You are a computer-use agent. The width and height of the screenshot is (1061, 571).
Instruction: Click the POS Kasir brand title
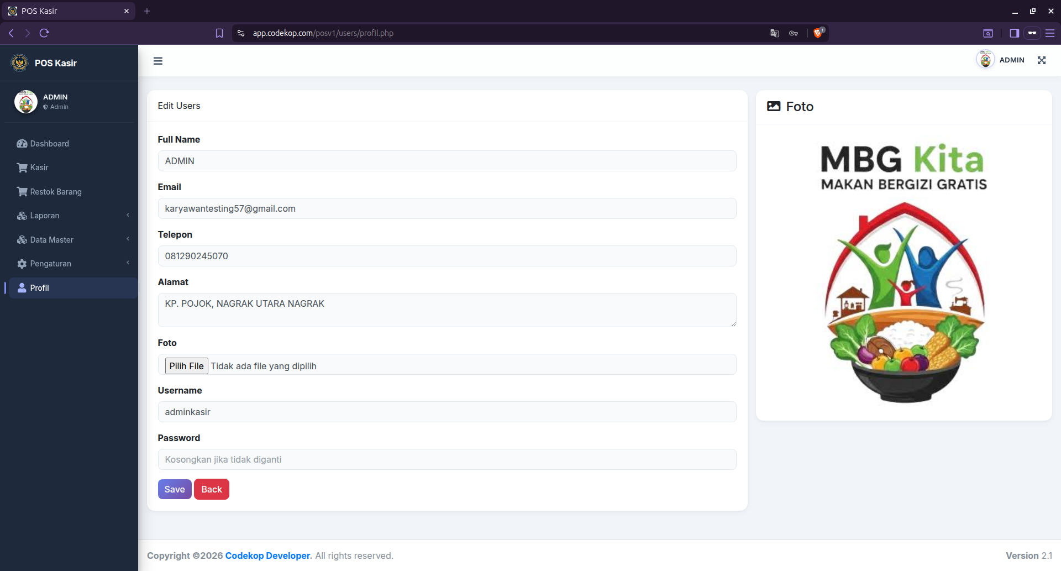point(56,63)
